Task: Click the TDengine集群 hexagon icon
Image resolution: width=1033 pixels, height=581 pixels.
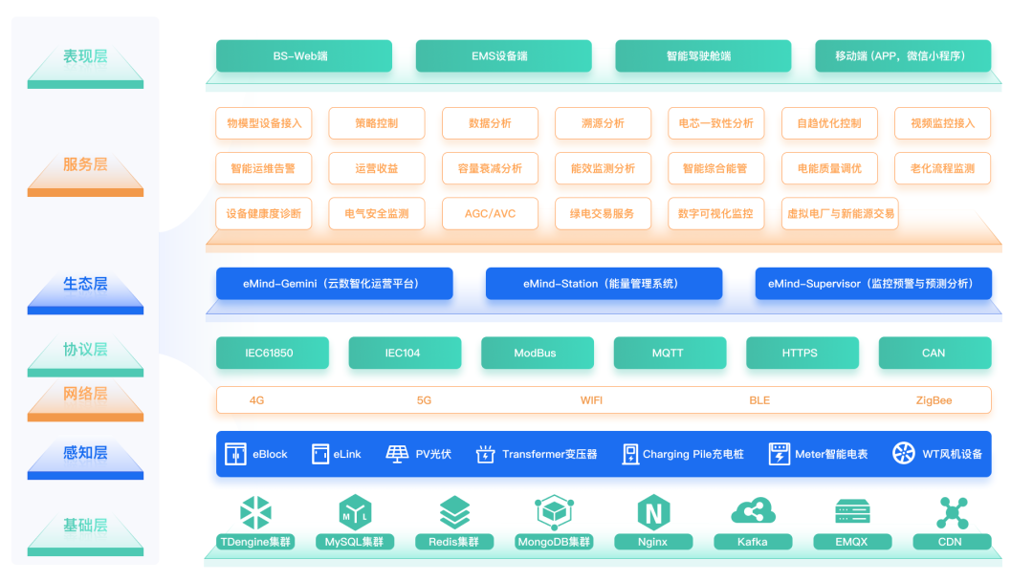Action: coord(255,513)
